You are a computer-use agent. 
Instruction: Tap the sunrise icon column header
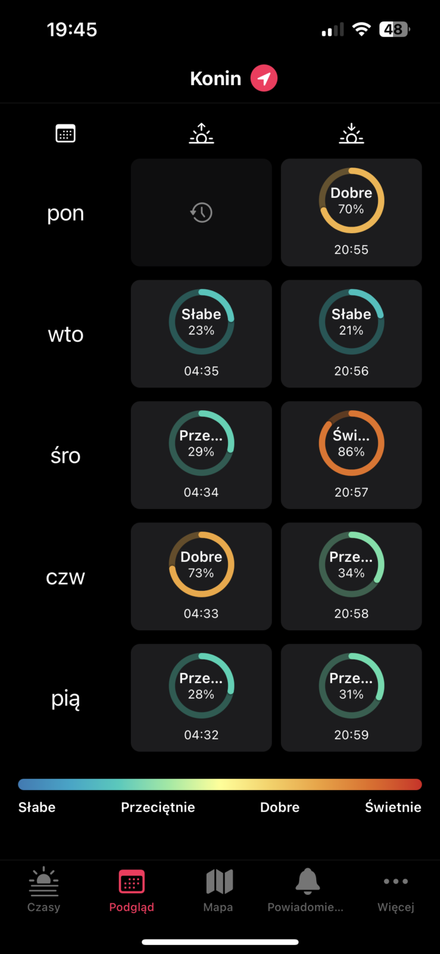(x=201, y=134)
